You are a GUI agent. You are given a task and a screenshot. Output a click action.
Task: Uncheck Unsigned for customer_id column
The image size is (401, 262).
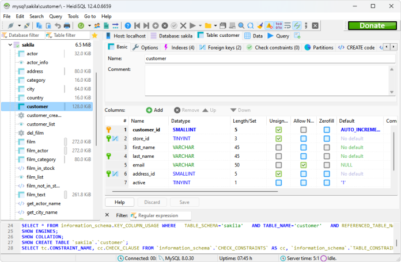(279, 130)
